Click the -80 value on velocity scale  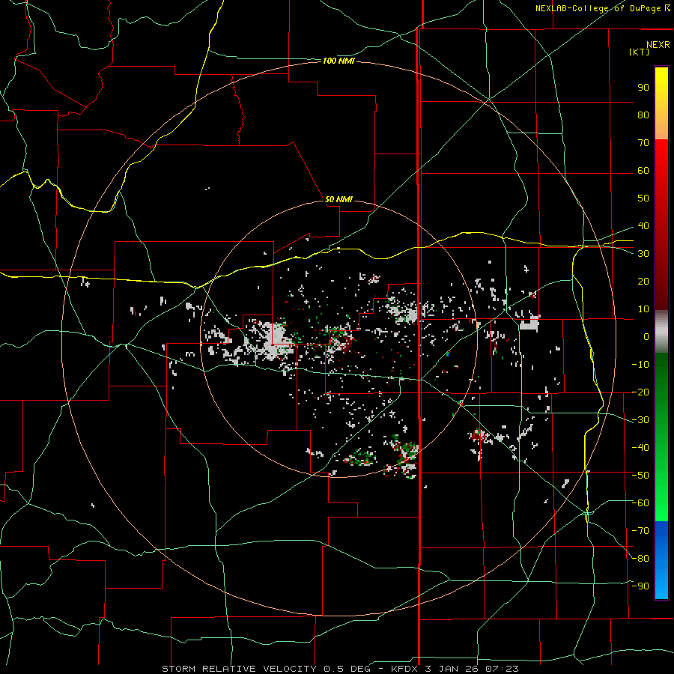pos(640,559)
